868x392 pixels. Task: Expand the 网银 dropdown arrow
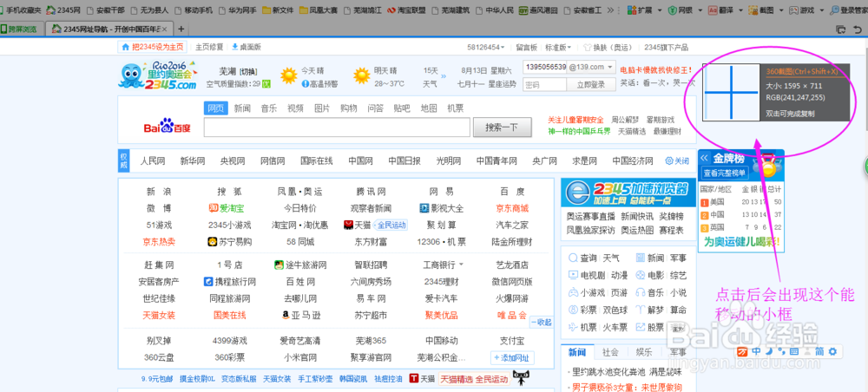click(700, 10)
